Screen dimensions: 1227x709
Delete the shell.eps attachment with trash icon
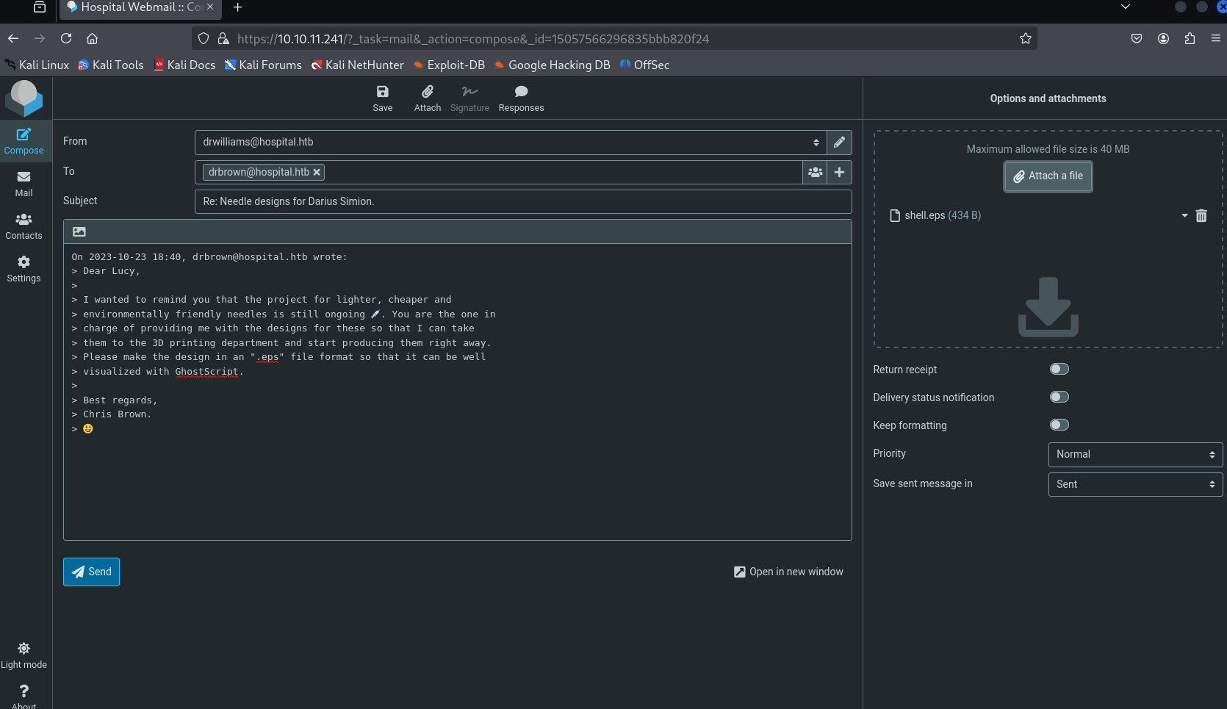pos(1201,216)
